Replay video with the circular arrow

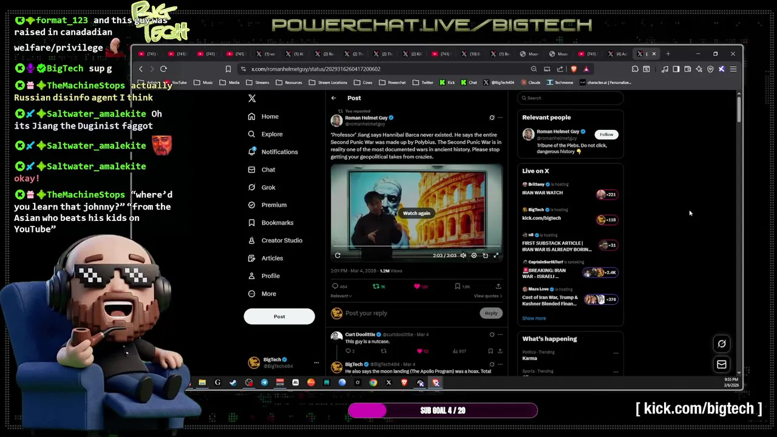[x=338, y=256]
